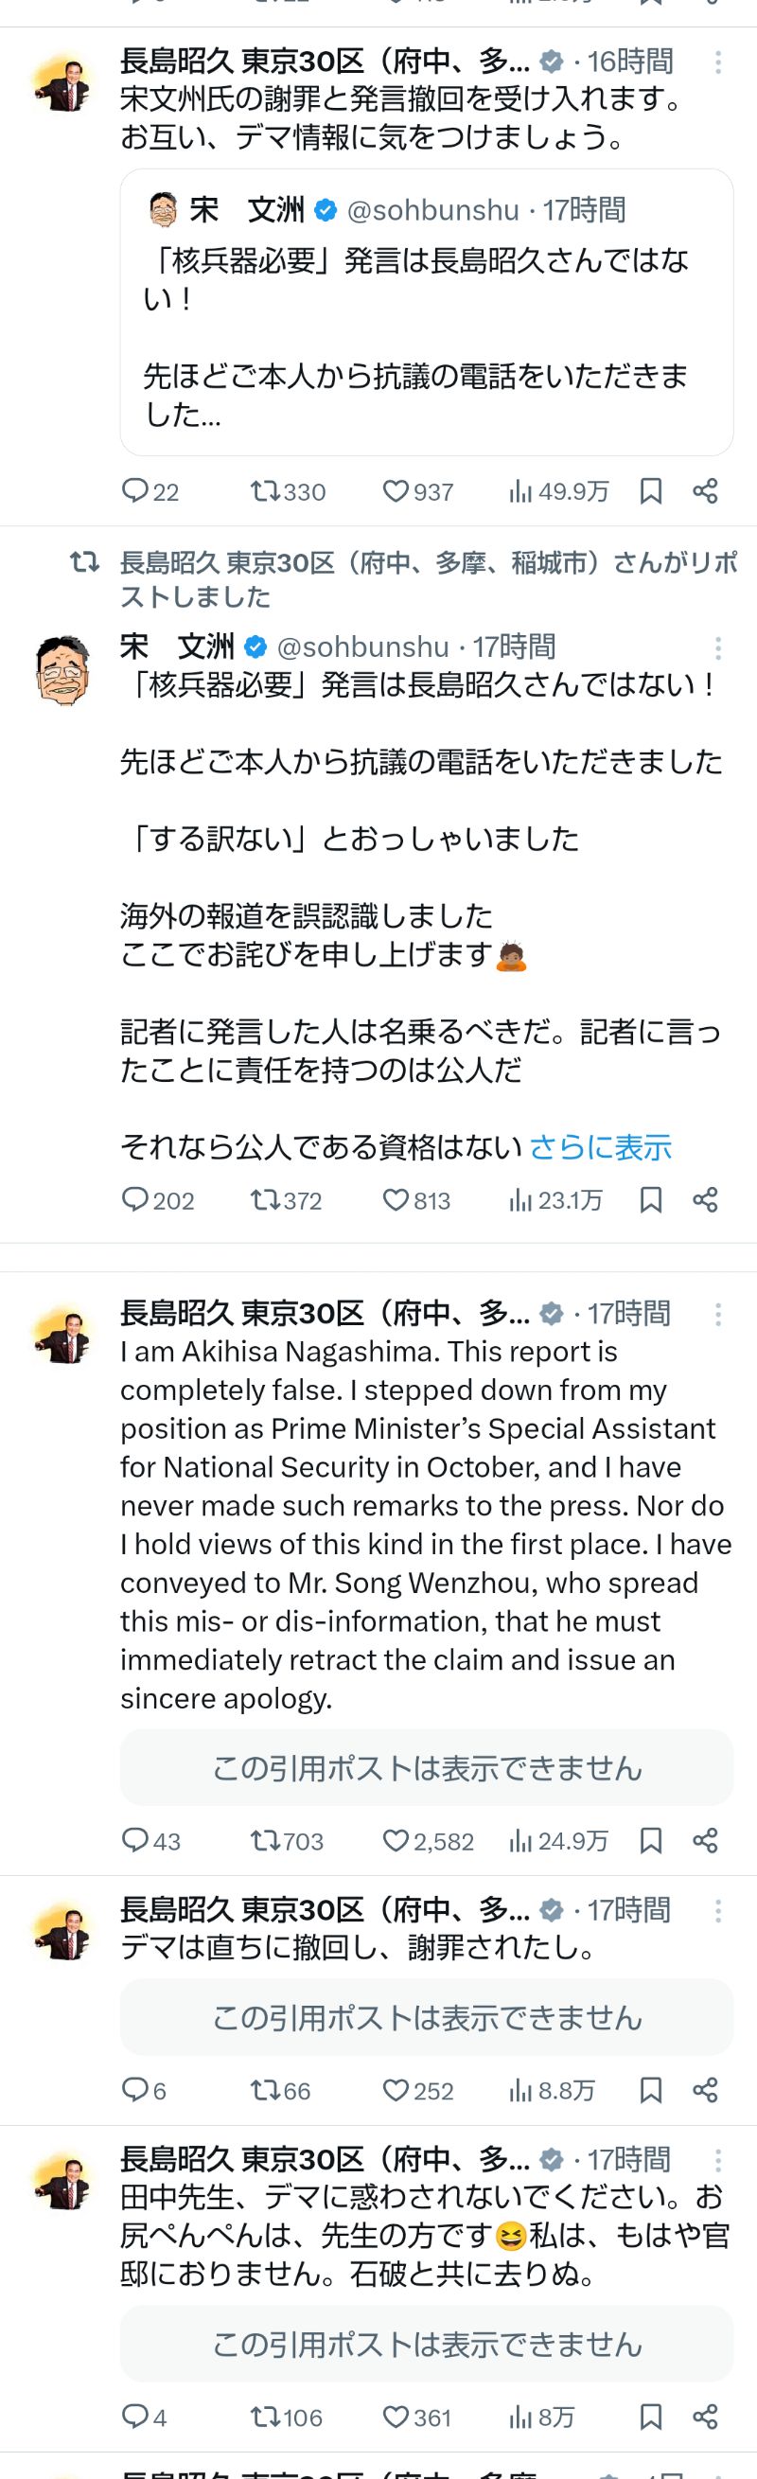
Task: View analytics showing 49.9万 impressions
Action: (558, 492)
